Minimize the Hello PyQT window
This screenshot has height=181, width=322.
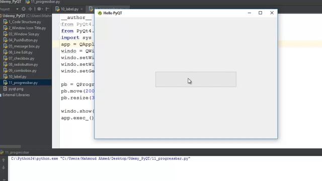coord(250,13)
